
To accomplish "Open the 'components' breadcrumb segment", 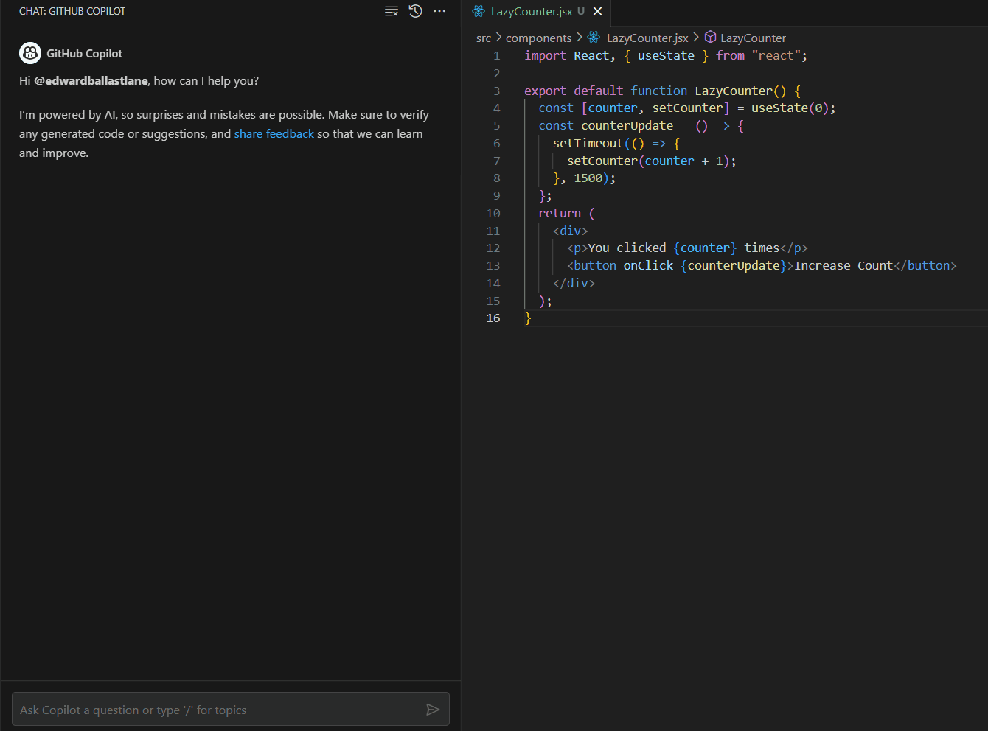I will tap(538, 38).
